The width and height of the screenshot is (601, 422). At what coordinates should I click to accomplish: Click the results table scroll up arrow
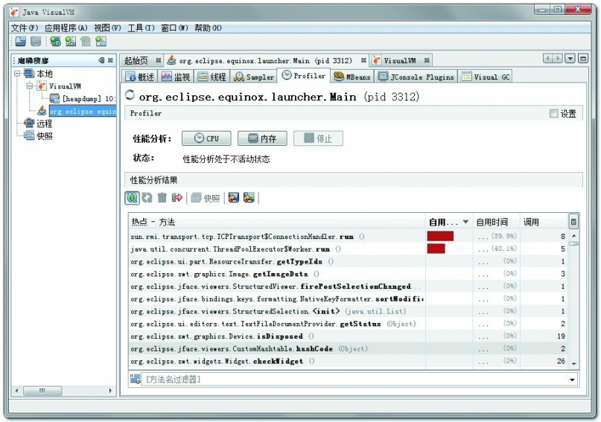(x=573, y=236)
